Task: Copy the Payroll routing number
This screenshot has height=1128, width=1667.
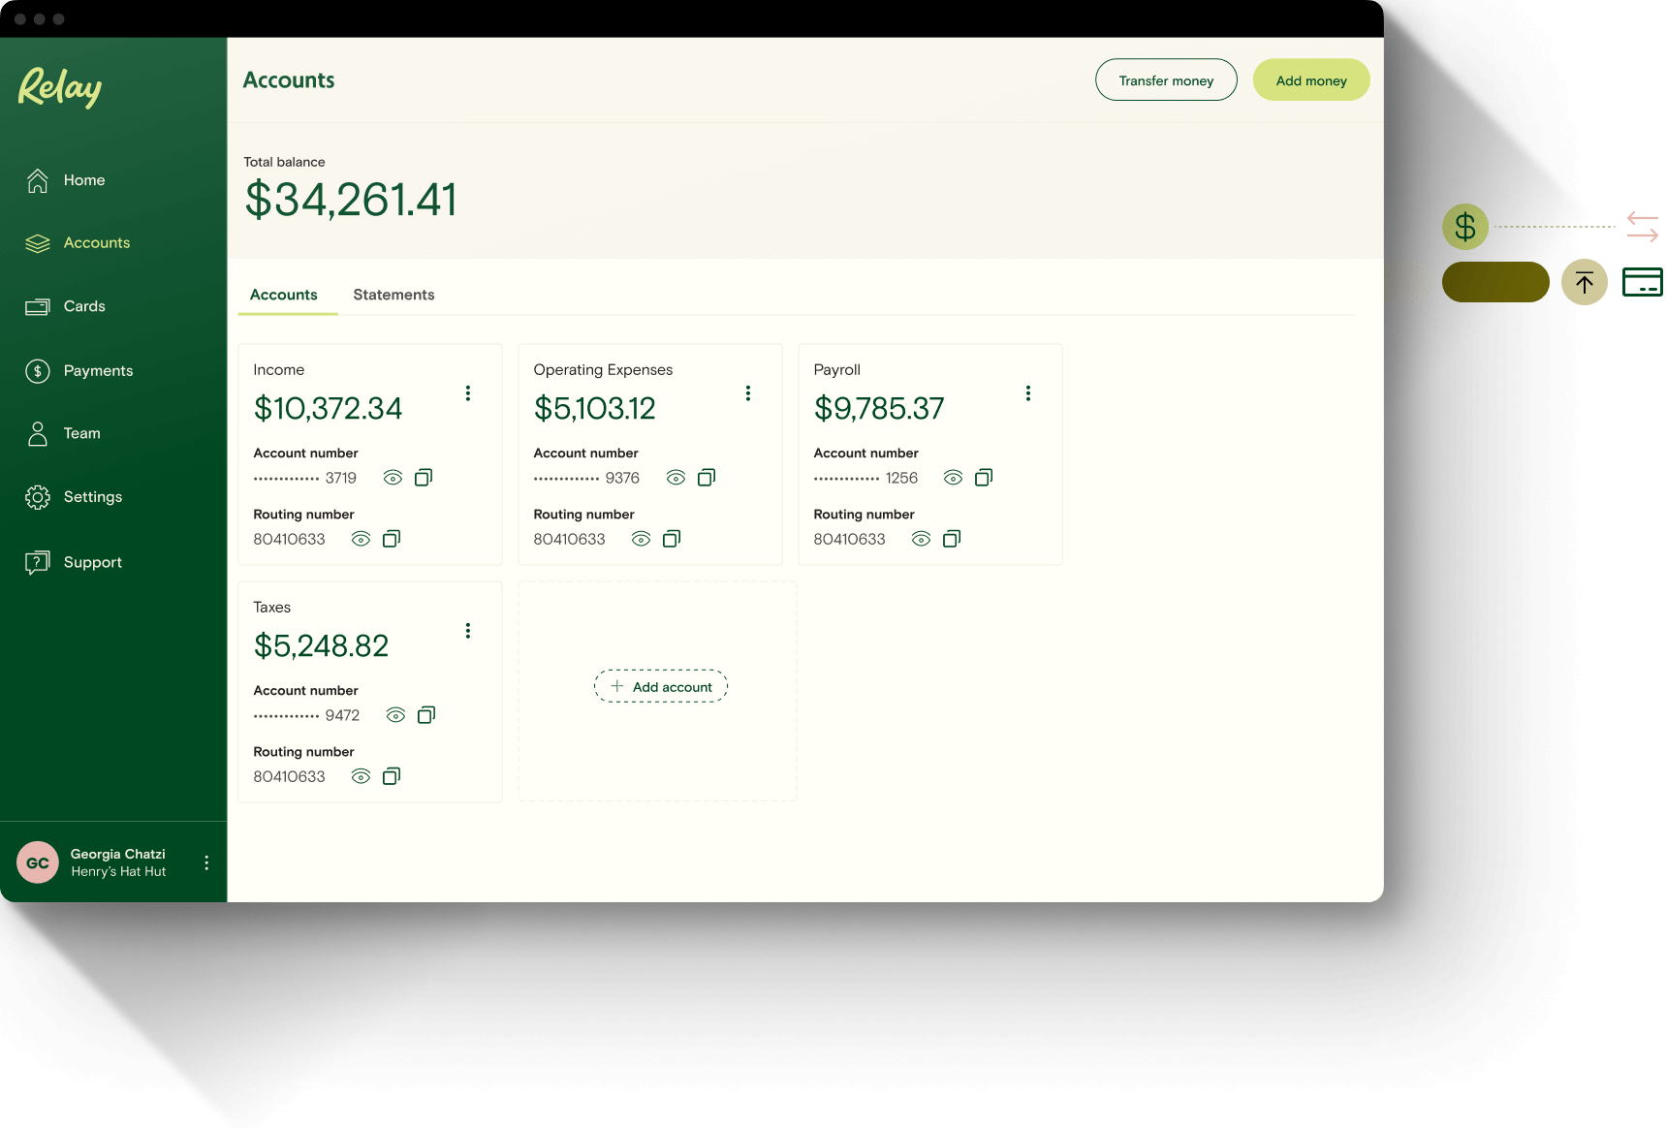Action: pos(952,539)
